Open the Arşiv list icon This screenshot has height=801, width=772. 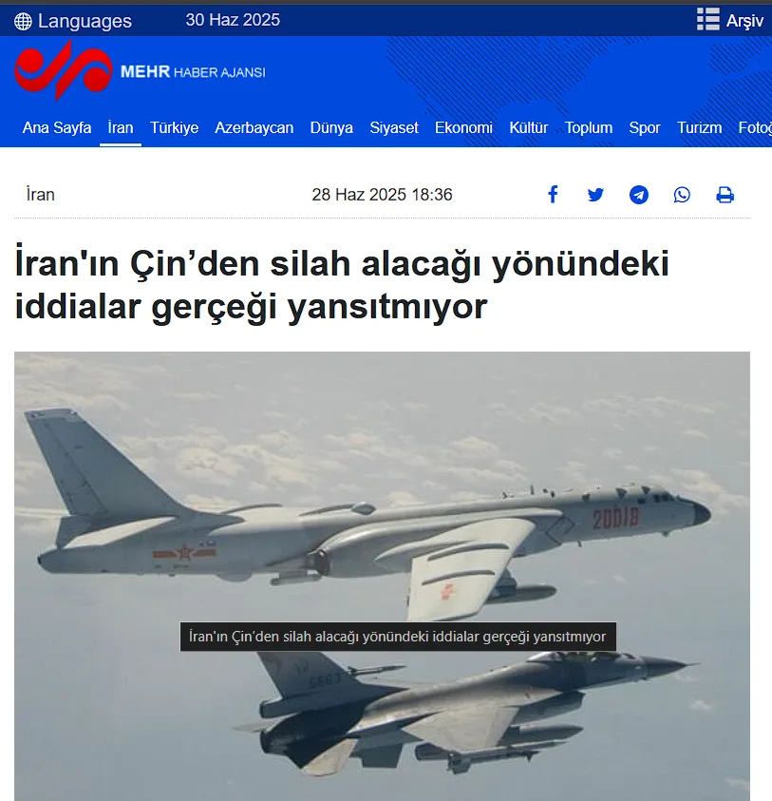tap(707, 19)
